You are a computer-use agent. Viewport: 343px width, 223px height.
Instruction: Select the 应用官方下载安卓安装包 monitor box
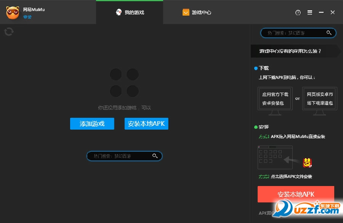[275, 99]
